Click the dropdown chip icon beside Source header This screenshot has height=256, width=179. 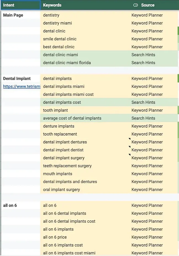point(135,5)
